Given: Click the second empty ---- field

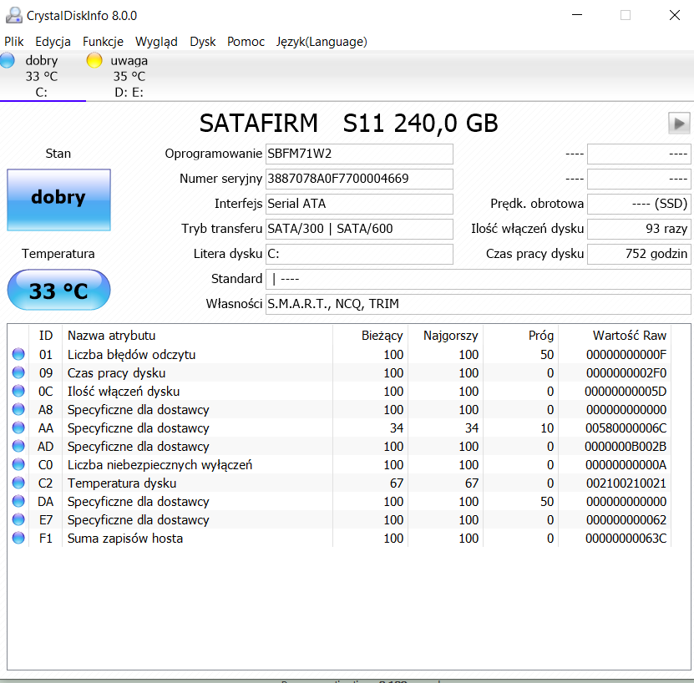Looking at the screenshot, I should tap(639, 179).
